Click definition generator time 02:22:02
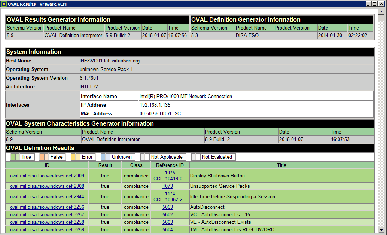 click(358, 35)
